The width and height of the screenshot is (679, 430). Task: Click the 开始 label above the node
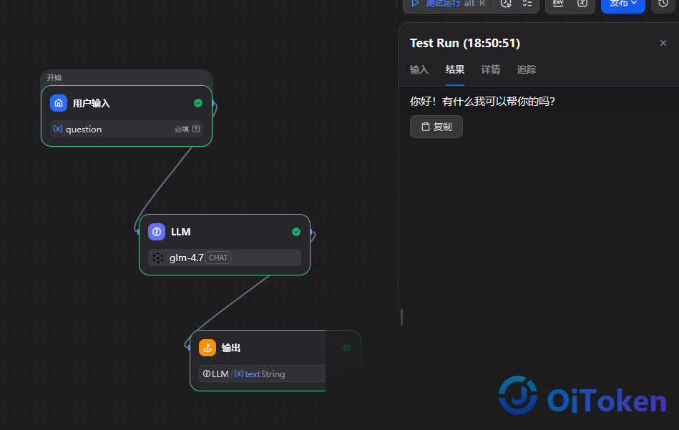[54, 77]
